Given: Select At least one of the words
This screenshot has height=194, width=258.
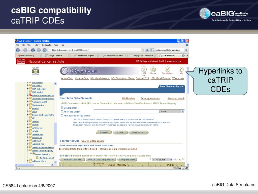Looking at the screenshot, I should [62, 115].
